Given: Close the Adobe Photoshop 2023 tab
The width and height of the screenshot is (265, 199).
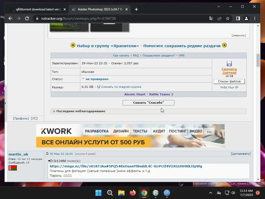Looking at the screenshot, I should pos(126,10).
